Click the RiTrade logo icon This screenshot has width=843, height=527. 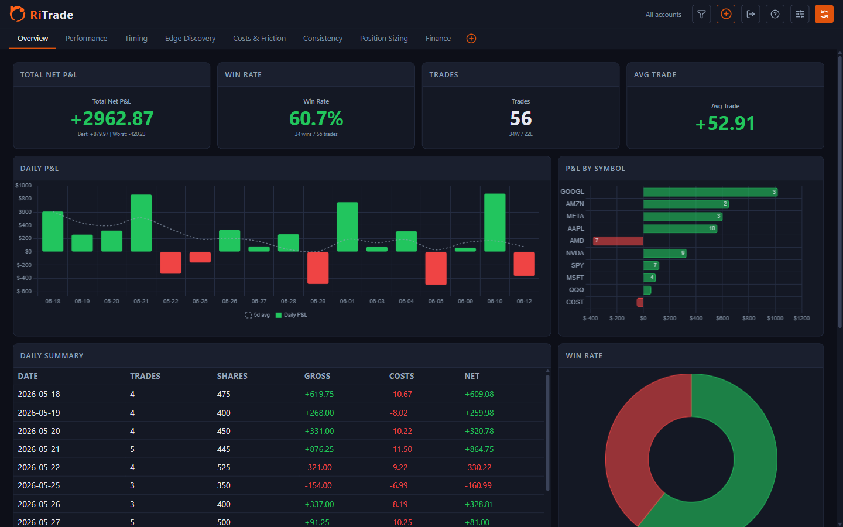pyautogui.click(x=18, y=14)
